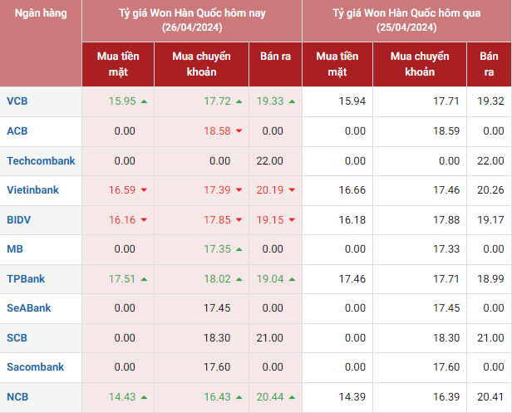512x413 pixels.
Task: Click NCB's yesterday sell rate 20.41
Action: (490, 397)
